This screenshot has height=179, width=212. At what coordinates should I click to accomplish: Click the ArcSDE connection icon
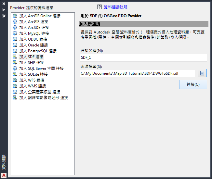tap(15, 28)
